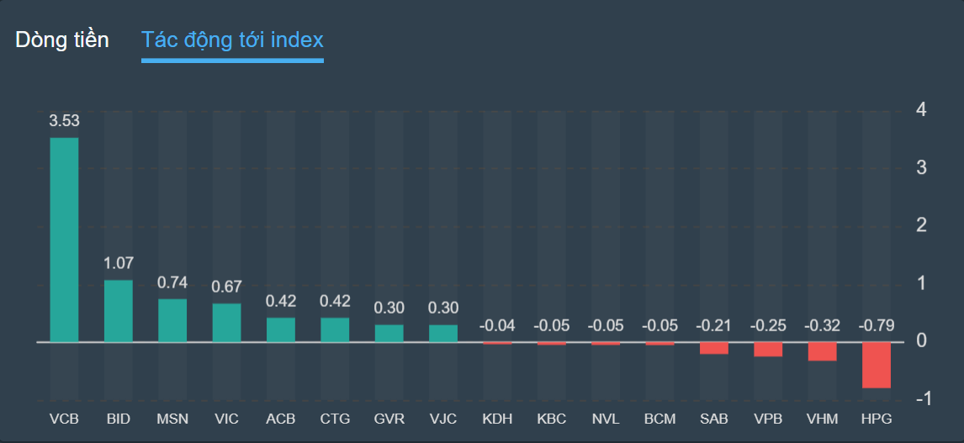This screenshot has width=964, height=443.
Task: Click the green BID bar
Action: coord(119,311)
